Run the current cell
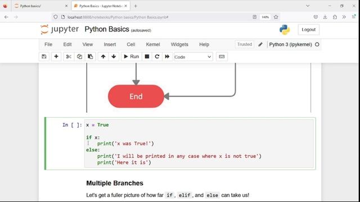The height and width of the screenshot is (202, 360). point(131,57)
